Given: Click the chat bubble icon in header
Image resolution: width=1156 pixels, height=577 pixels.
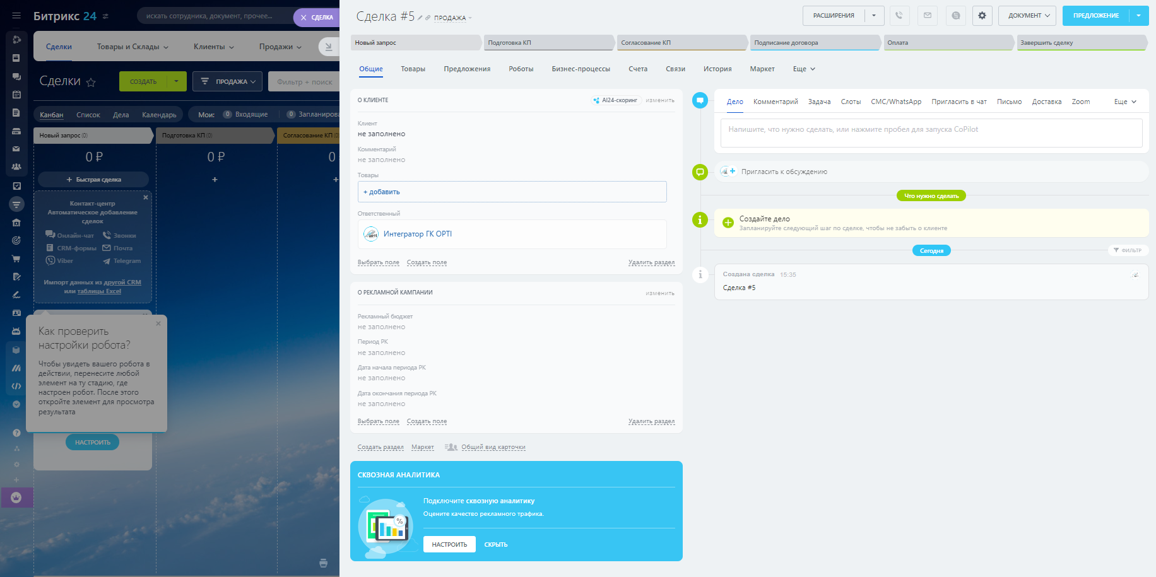Looking at the screenshot, I should pyautogui.click(x=956, y=16).
